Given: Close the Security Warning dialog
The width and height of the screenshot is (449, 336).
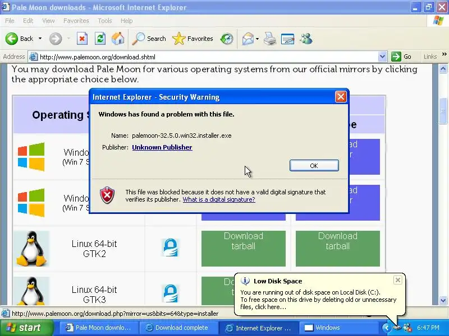Looking at the screenshot, I should 341,96.
